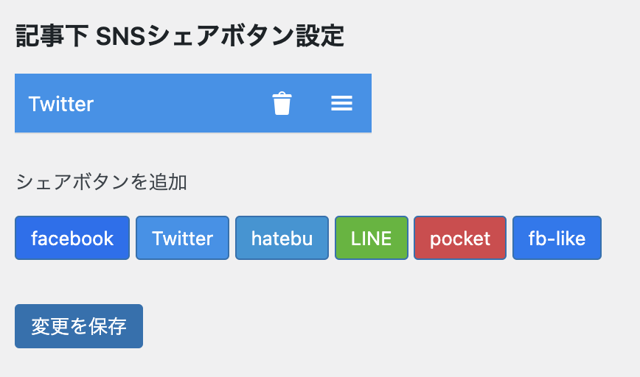Click the hamburger reorder handle on Twitter row
640x377 pixels.
click(x=341, y=104)
